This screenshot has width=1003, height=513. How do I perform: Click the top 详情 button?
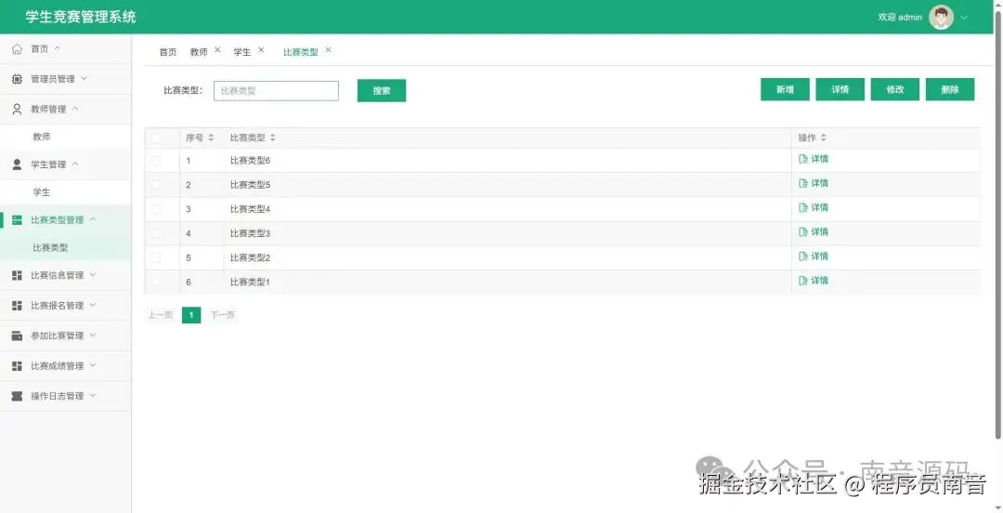[x=840, y=89]
